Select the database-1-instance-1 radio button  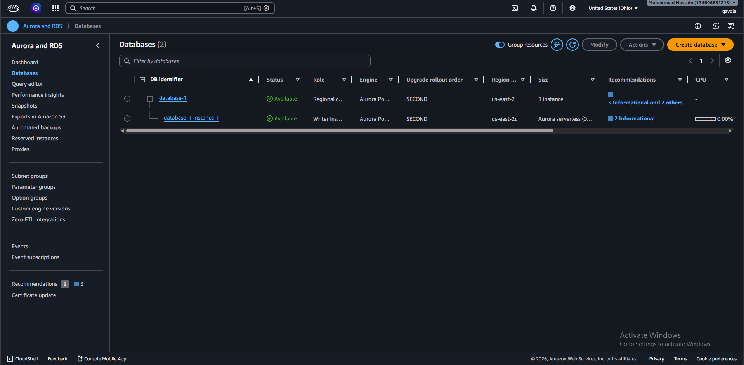127,118
